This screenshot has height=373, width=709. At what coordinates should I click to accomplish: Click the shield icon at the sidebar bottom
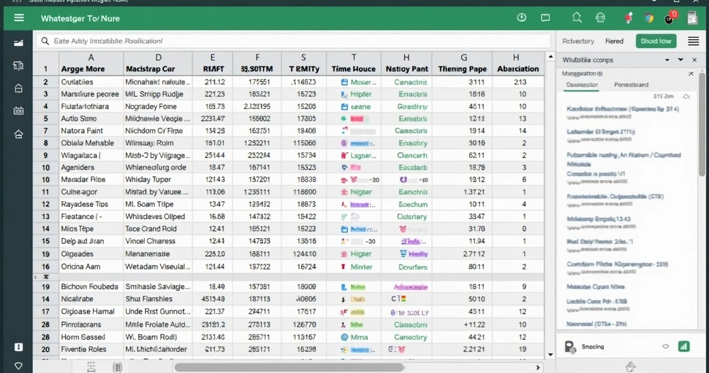coord(19,366)
